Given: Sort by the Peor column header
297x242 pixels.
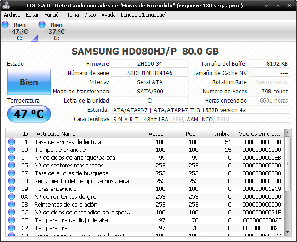Looking at the screenshot, I should 184,133.
